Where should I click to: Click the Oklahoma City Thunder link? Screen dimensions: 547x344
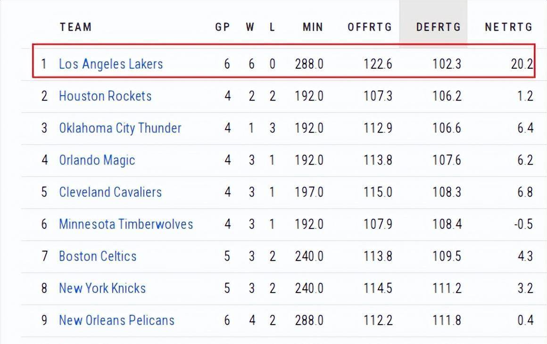(120, 128)
